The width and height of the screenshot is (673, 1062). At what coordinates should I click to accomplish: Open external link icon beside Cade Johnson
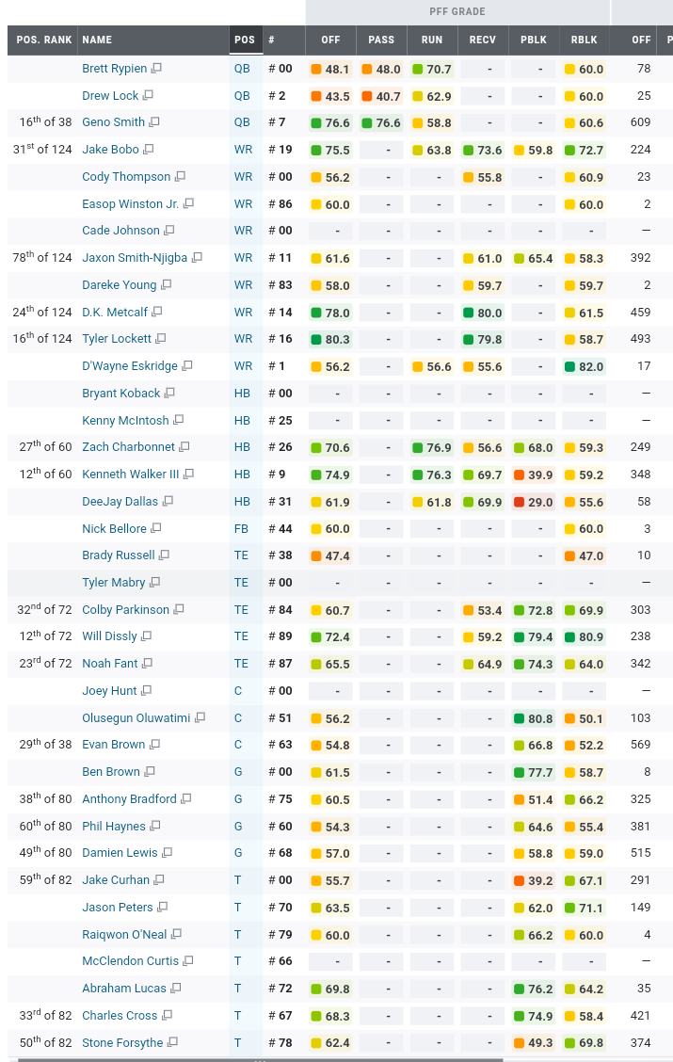[x=169, y=231]
